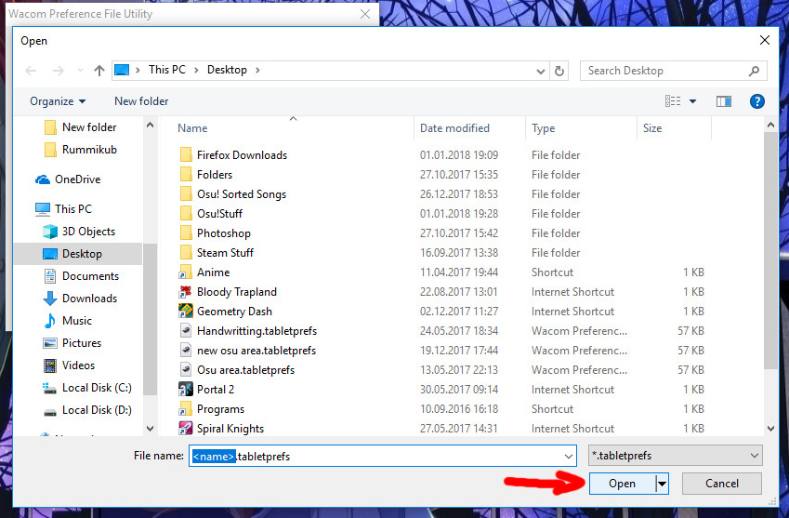Click the New folder button
This screenshot has width=789, height=518.
tap(141, 101)
